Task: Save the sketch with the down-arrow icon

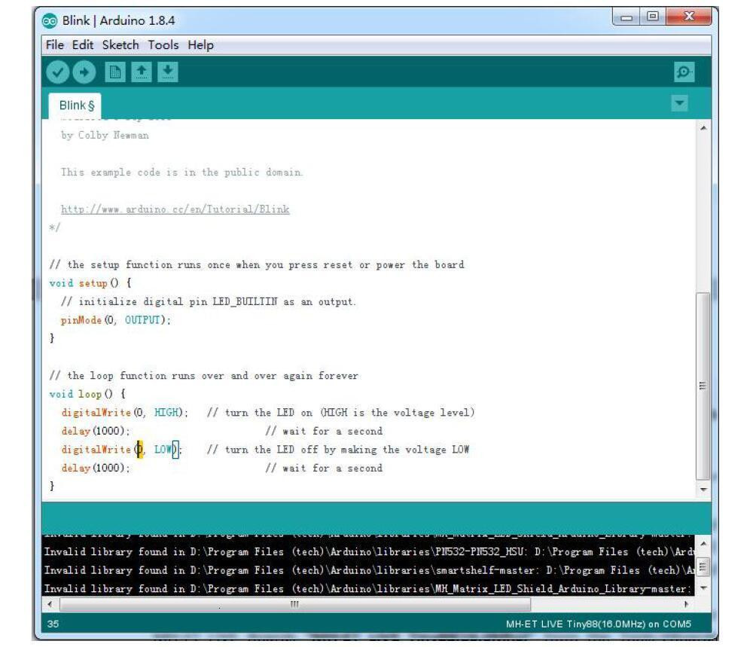Action: 168,72
